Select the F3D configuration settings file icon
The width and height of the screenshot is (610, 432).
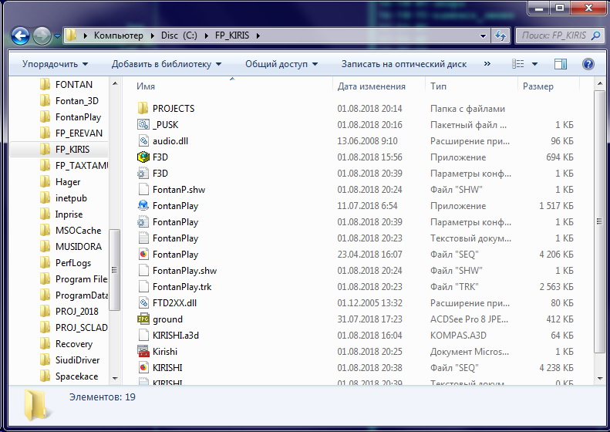tap(143, 174)
